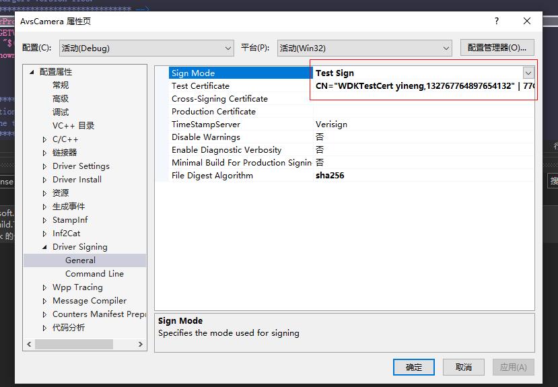The image size is (558, 387).
Task: Expand the 链接器 tree node
Action: (44, 153)
